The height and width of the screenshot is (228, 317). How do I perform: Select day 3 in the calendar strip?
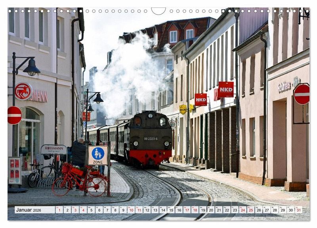click(75, 210)
